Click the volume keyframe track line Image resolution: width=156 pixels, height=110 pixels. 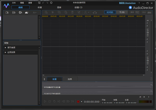[x=96, y=86]
